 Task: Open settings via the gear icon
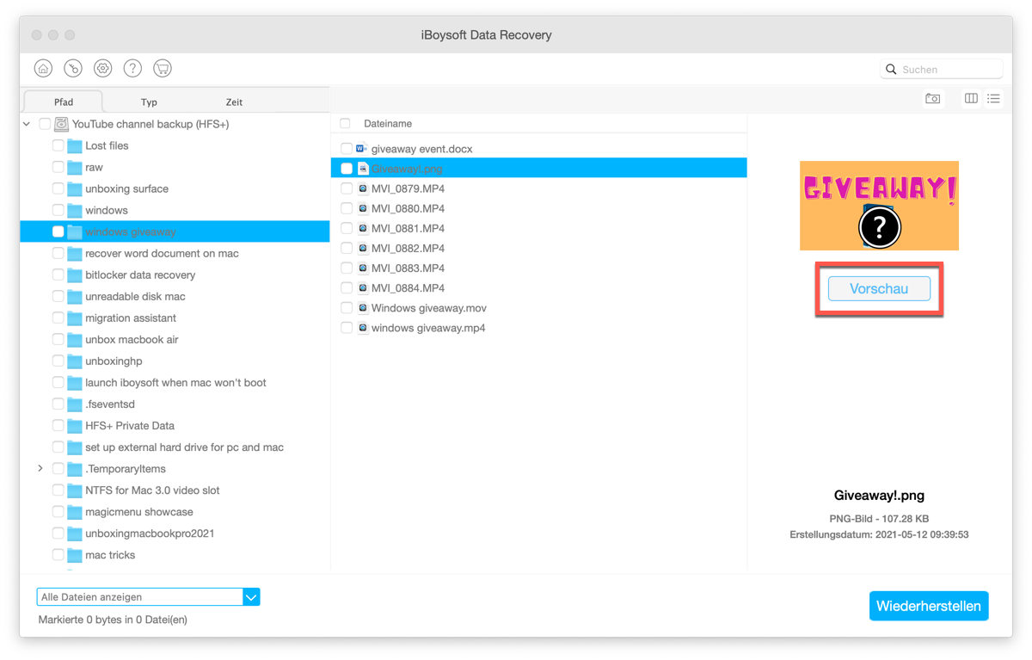[x=102, y=69]
